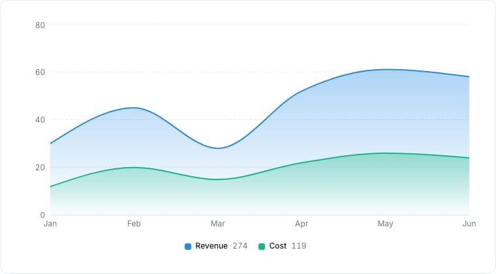Image resolution: width=496 pixels, height=274 pixels.
Task: Click the green Cost line's dip at Mar
Action: pyautogui.click(x=217, y=179)
